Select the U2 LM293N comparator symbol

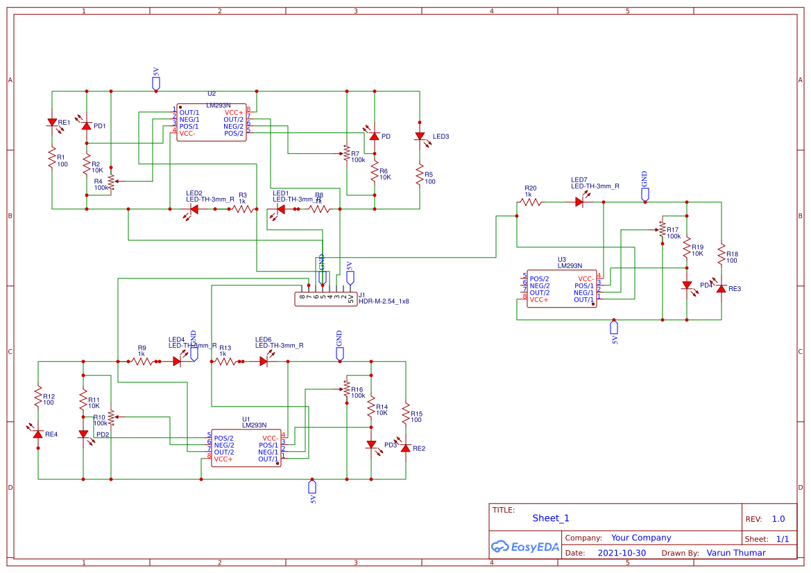coord(210,123)
